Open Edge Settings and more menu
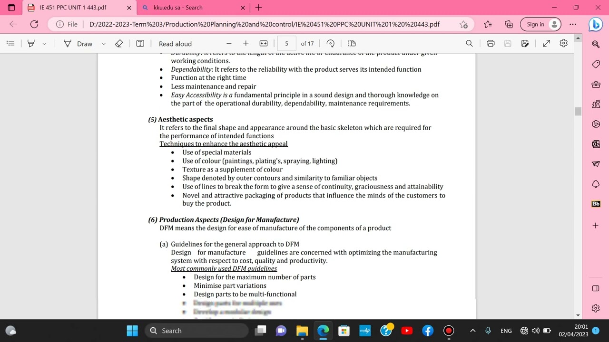 573,24
